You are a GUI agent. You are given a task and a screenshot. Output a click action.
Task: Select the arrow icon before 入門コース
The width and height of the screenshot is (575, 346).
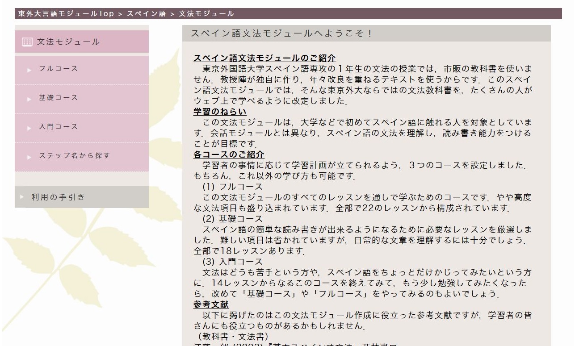29,128
